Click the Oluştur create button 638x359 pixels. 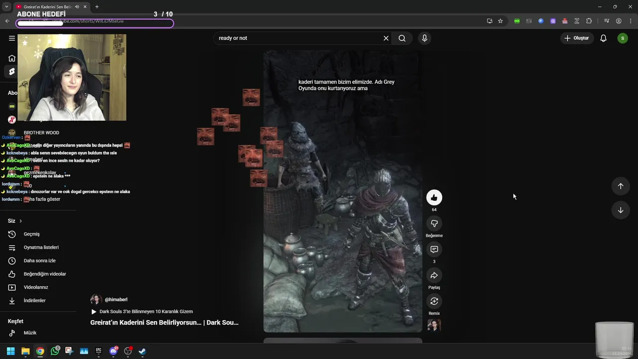click(577, 38)
